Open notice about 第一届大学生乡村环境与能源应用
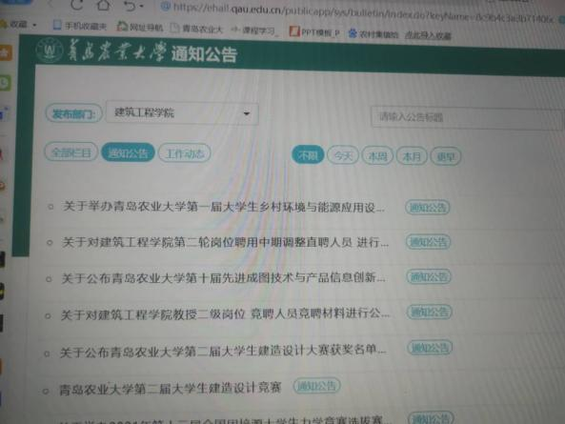 224,207
